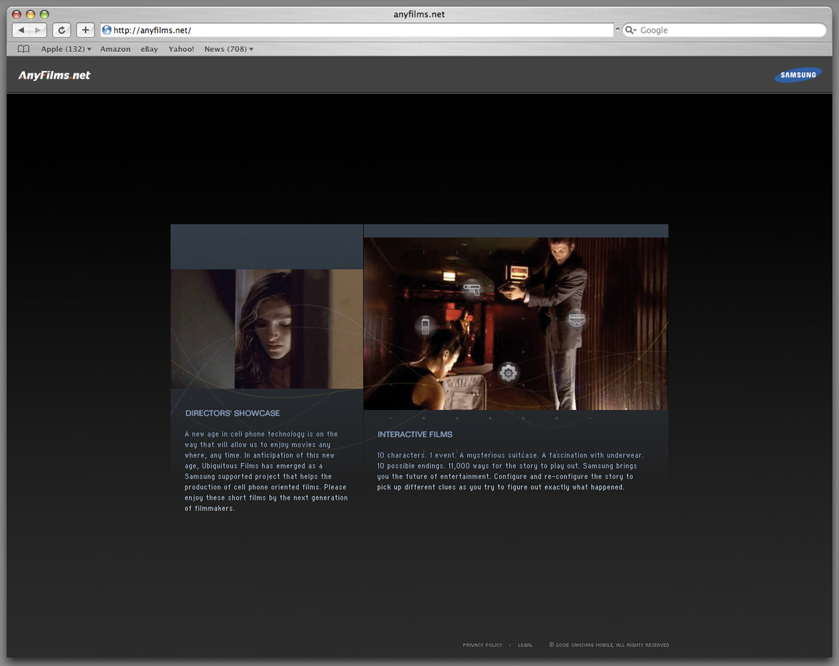Viewport: 839px width, 666px height.
Task: Click the Samsung logo
Action: pos(798,75)
